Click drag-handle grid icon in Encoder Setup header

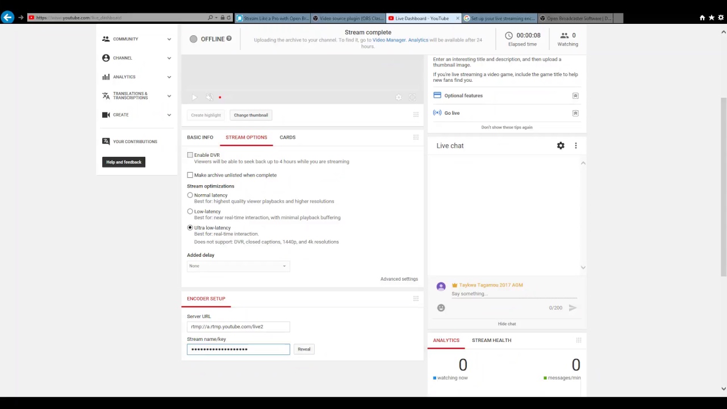416,299
